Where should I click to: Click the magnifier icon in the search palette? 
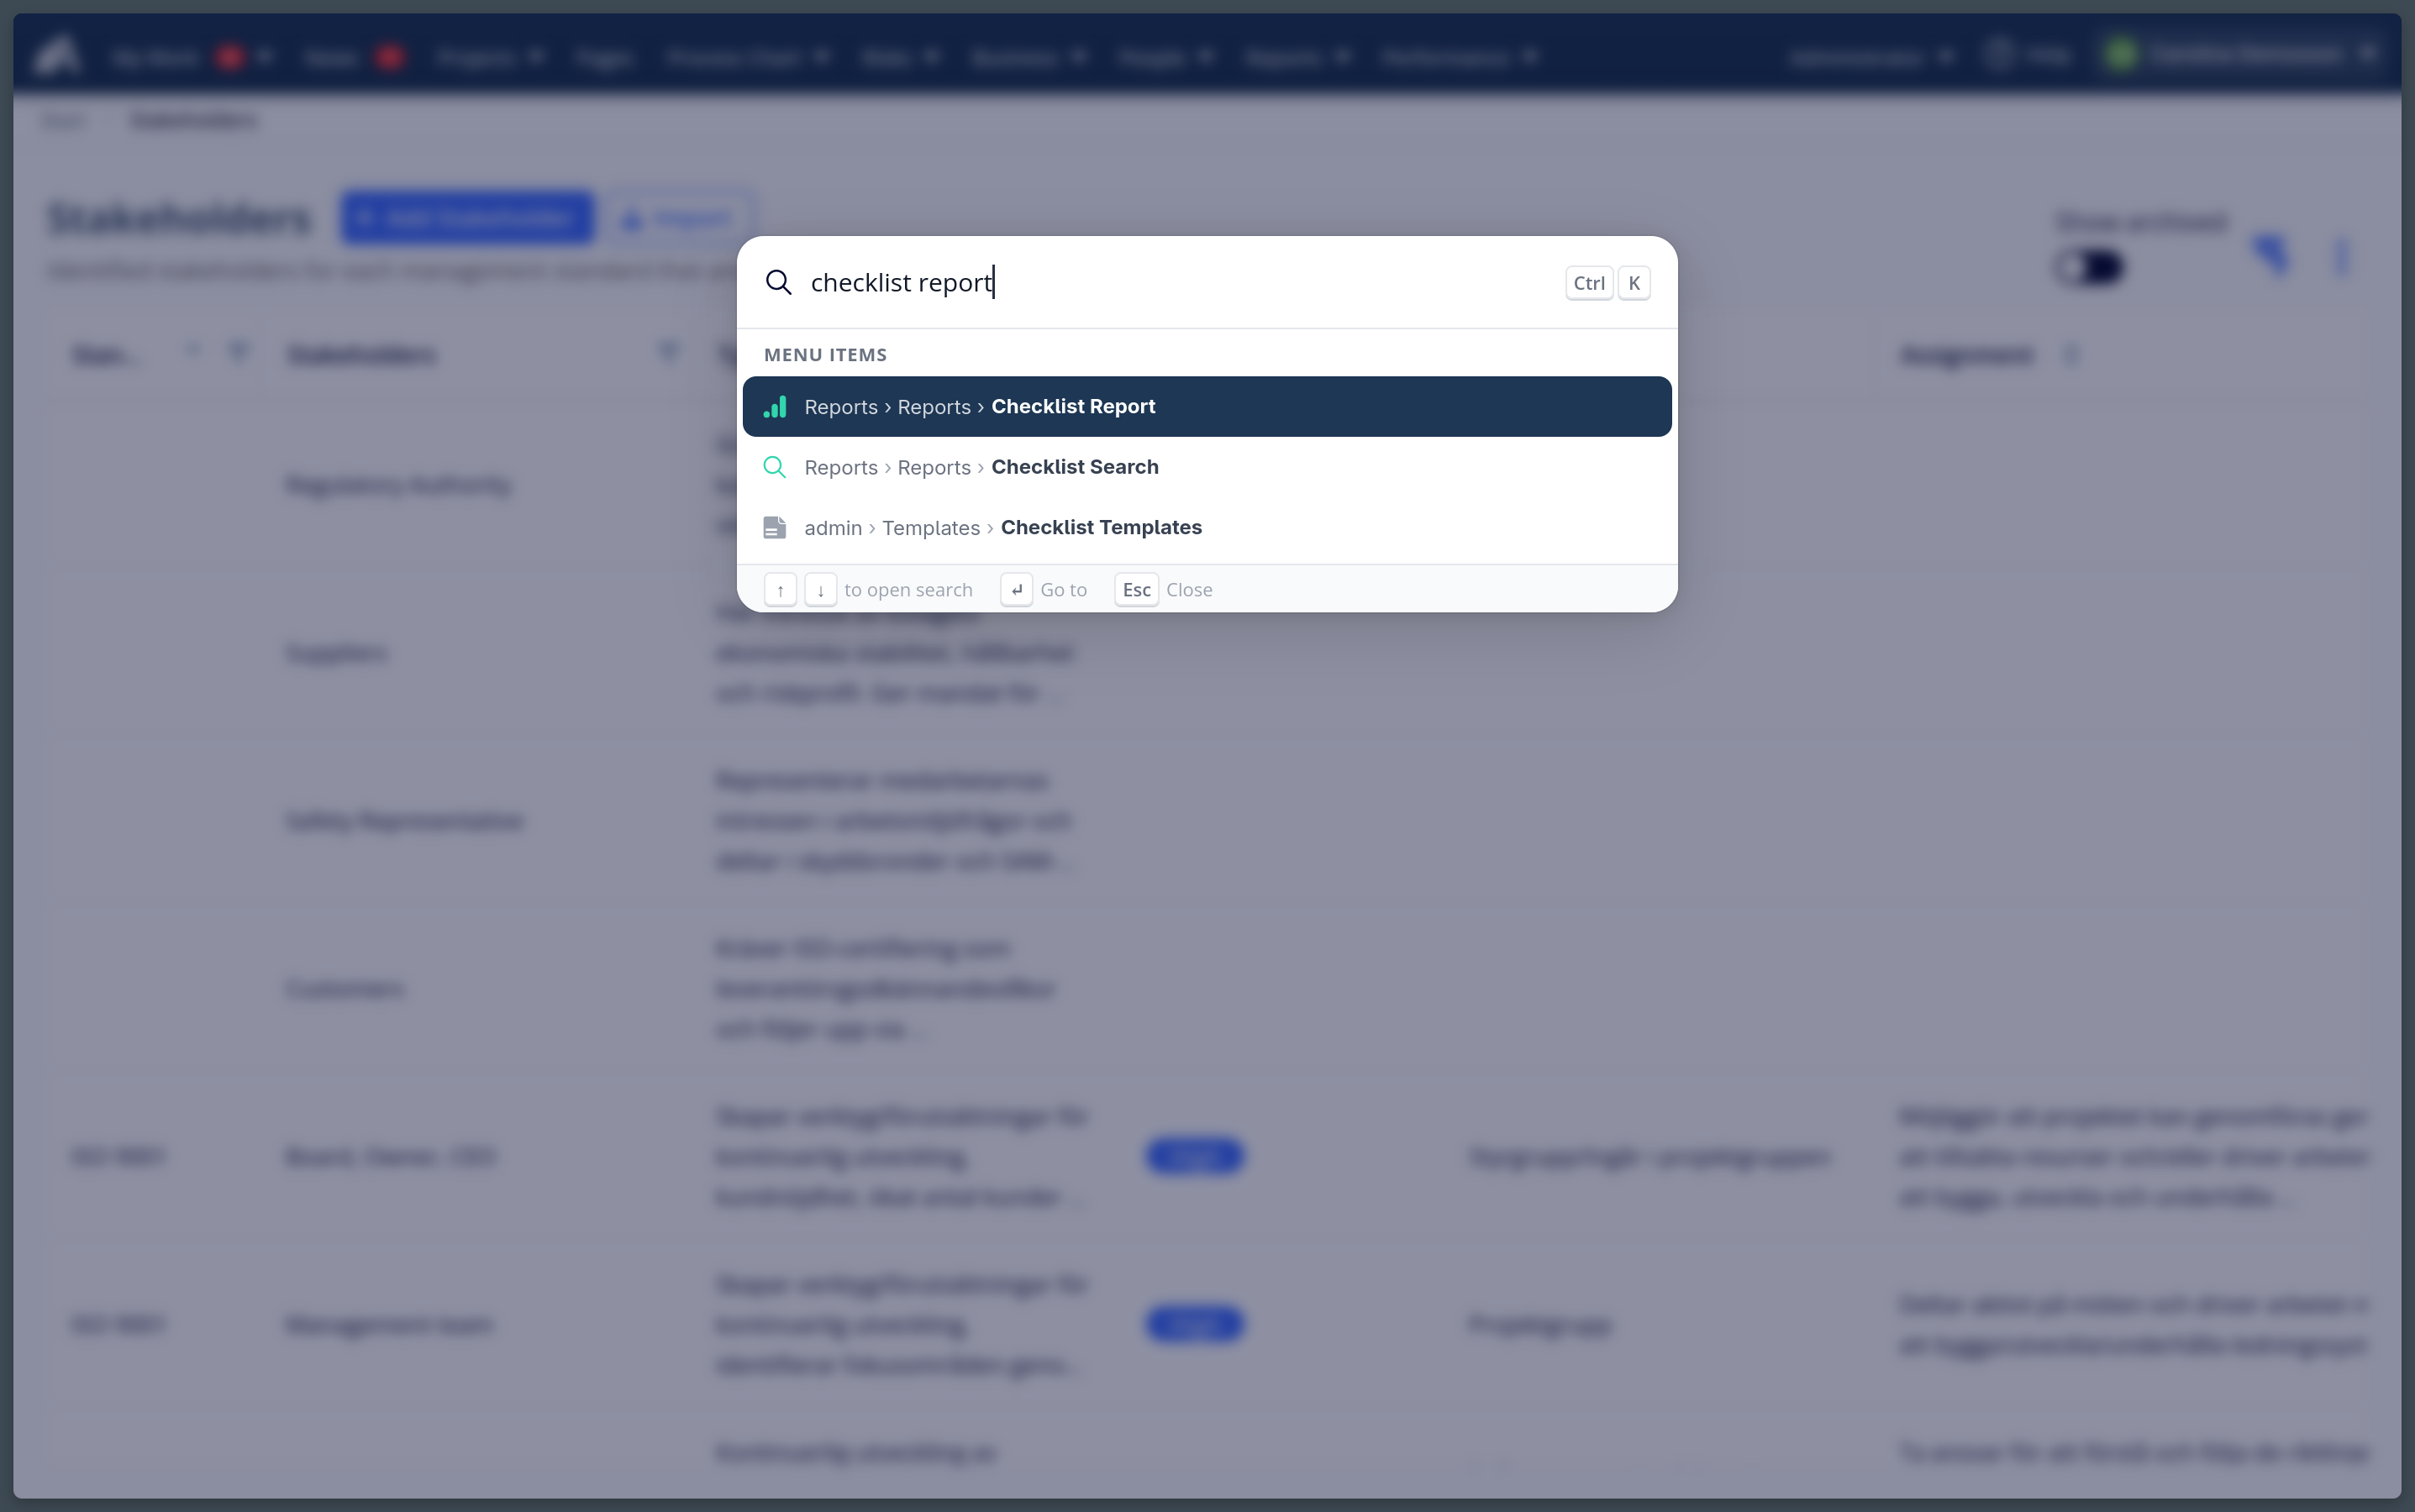coord(779,282)
